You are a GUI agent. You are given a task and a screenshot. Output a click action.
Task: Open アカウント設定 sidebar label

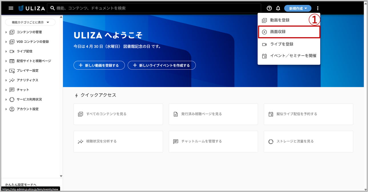click(x=28, y=109)
